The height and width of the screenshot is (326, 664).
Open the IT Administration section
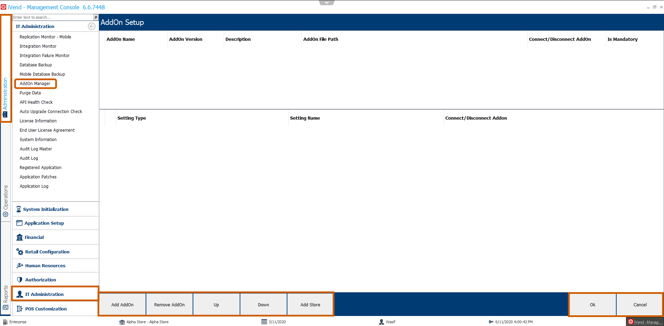click(44, 294)
